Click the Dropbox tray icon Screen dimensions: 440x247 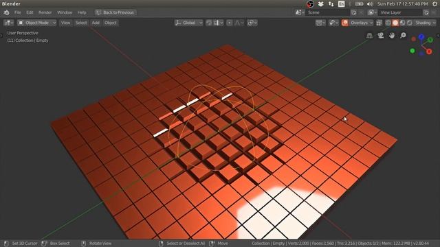[321, 4]
